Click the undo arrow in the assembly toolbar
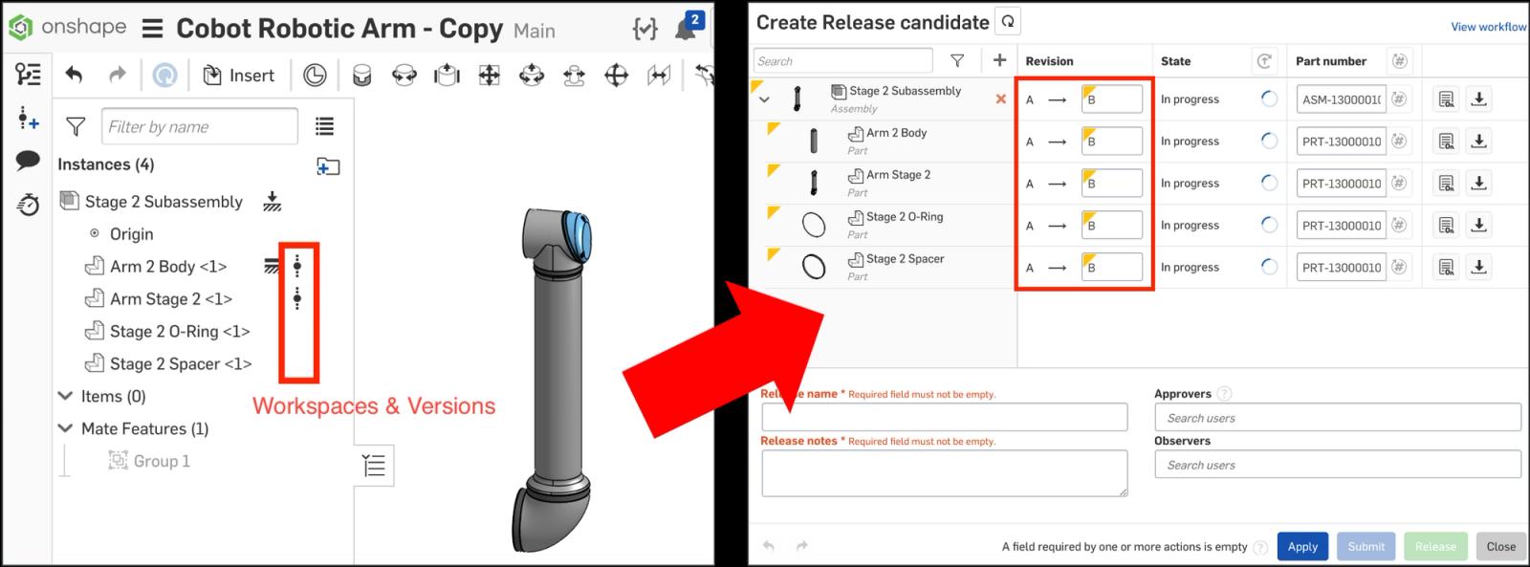This screenshot has width=1530, height=567. 74,75
